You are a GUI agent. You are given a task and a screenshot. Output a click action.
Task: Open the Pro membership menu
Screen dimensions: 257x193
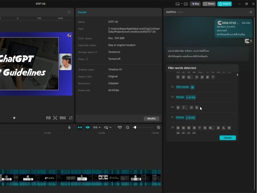pos(195,4)
